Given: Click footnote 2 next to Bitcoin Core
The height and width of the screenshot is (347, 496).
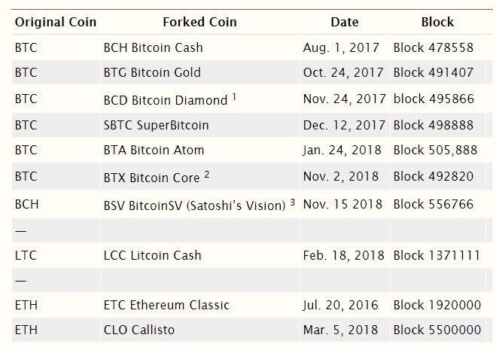Looking at the screenshot, I should point(207,175).
